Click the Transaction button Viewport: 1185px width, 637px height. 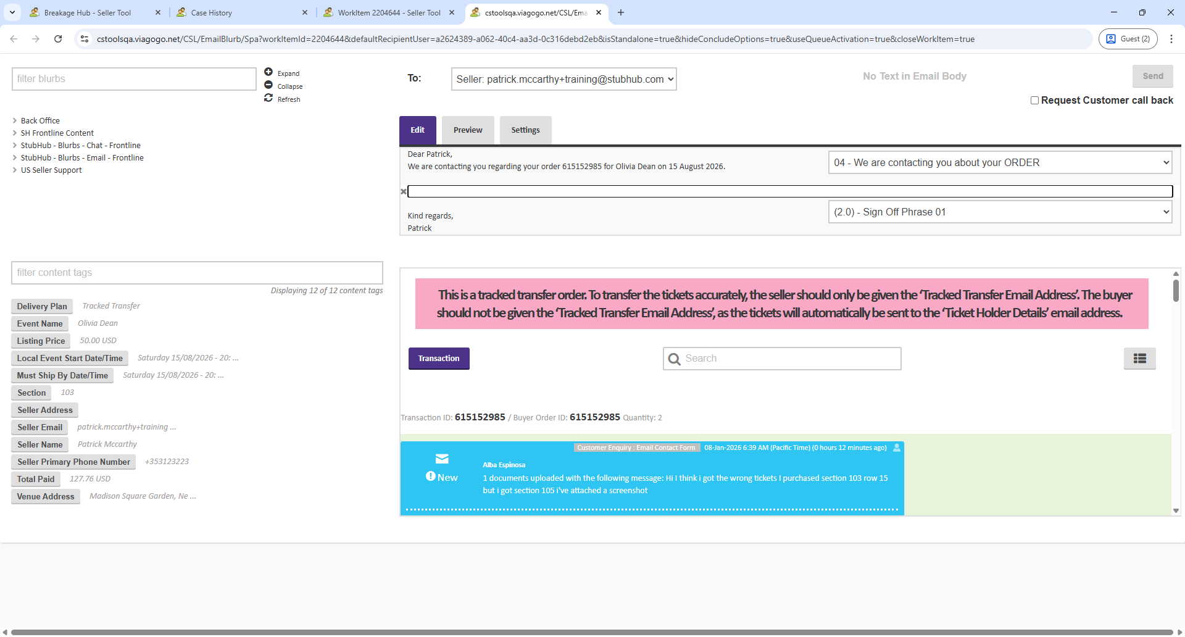[439, 359]
